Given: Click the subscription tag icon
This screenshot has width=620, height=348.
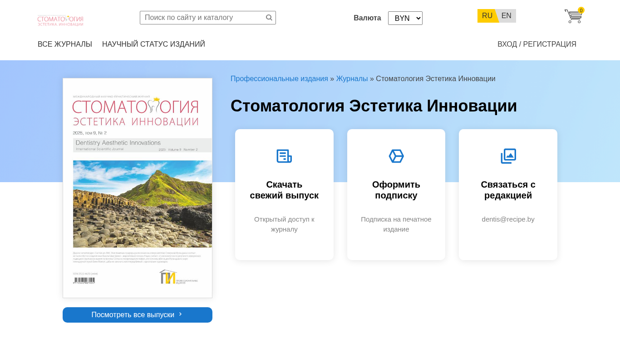Looking at the screenshot, I should click(396, 156).
